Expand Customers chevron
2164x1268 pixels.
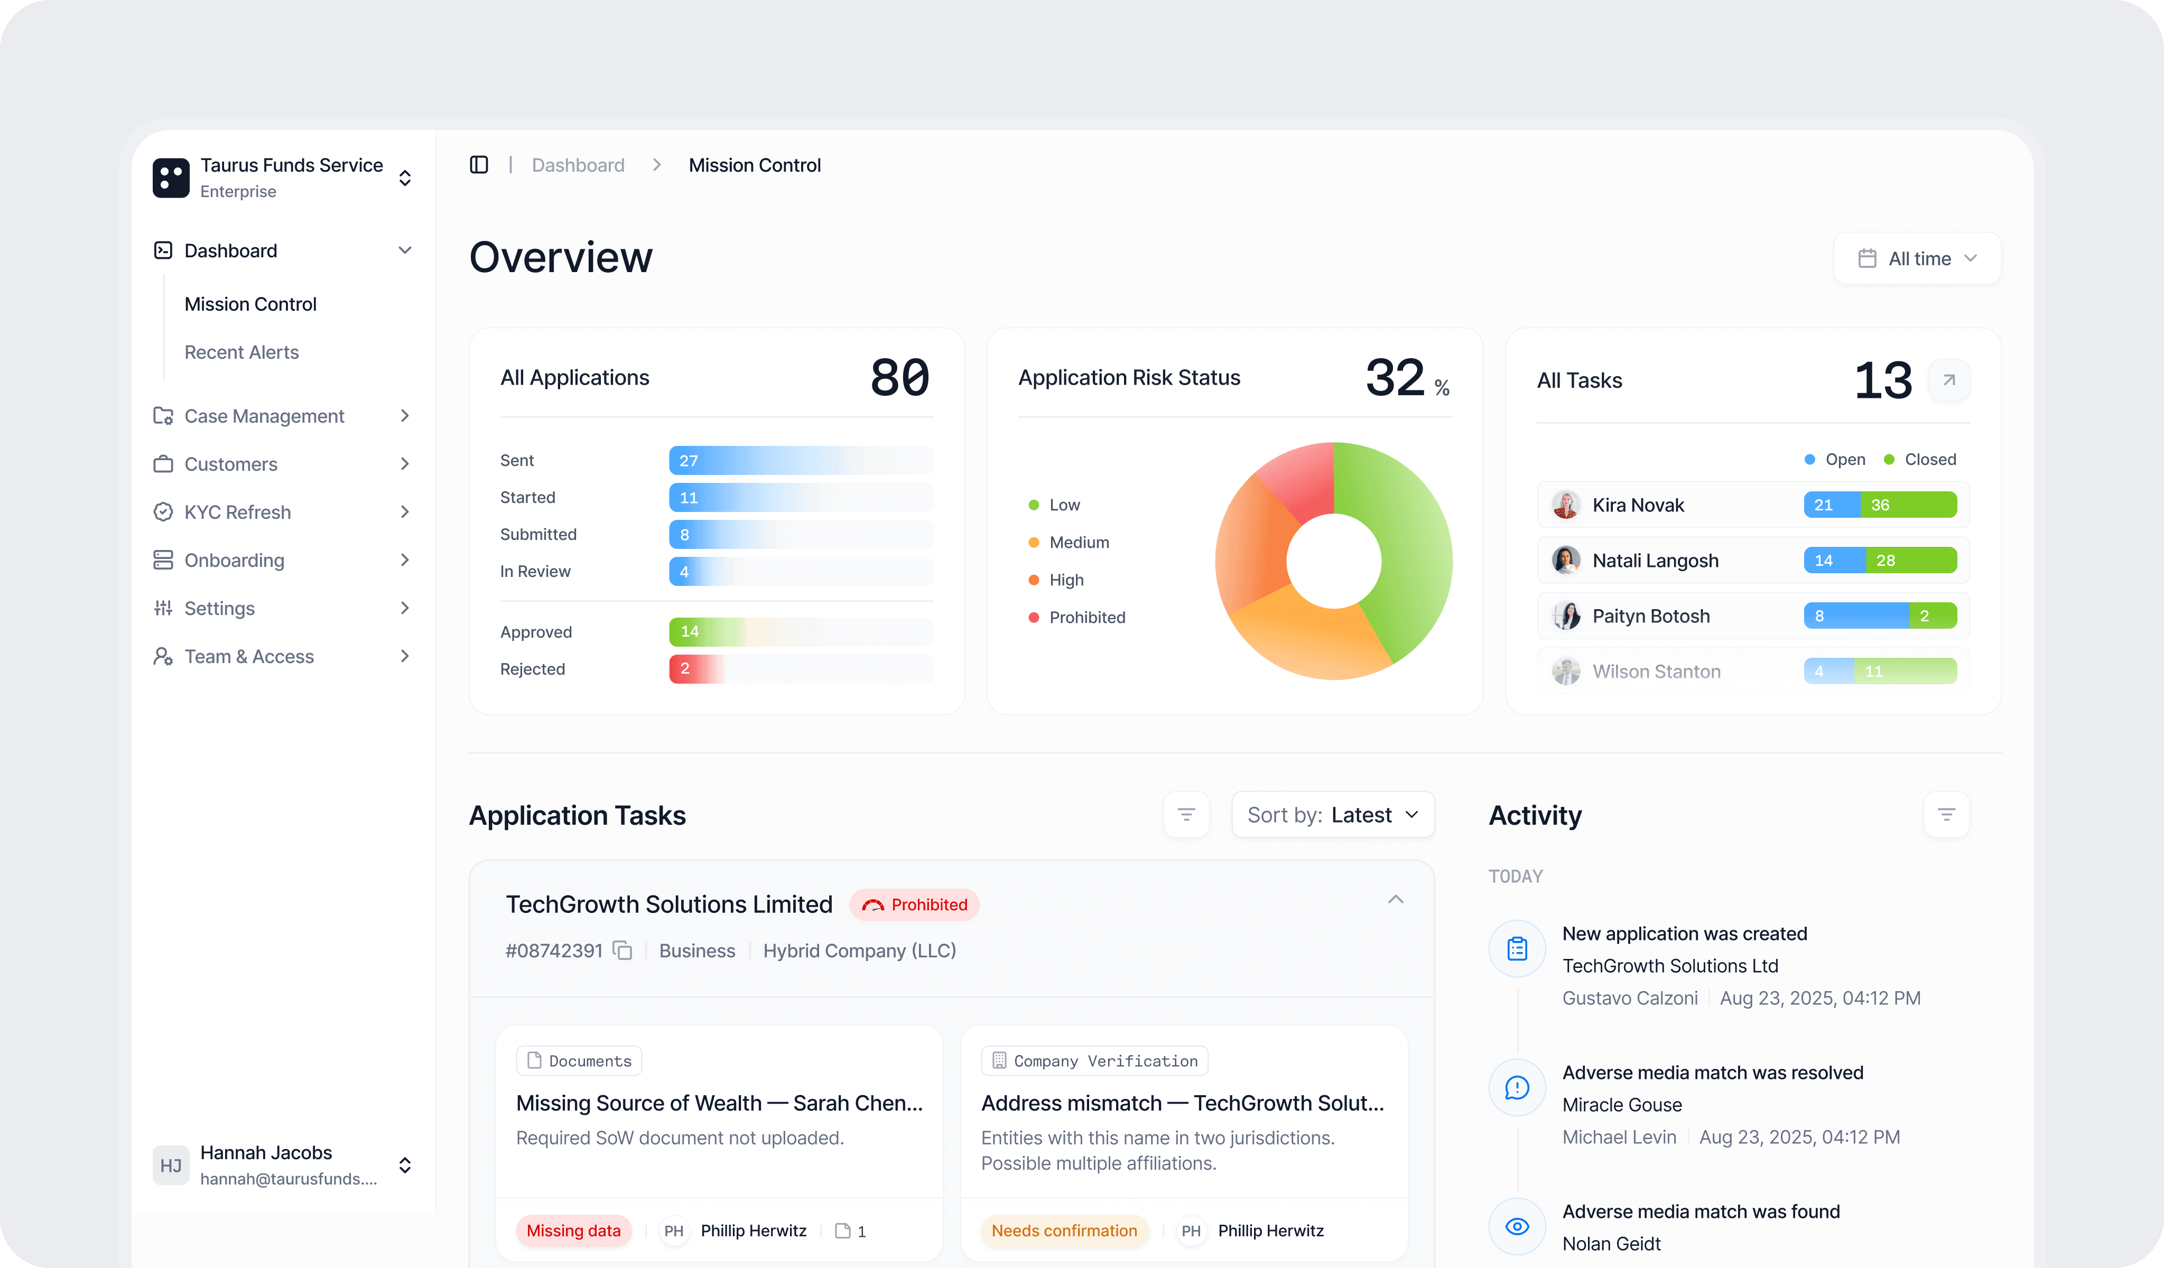[x=405, y=463]
